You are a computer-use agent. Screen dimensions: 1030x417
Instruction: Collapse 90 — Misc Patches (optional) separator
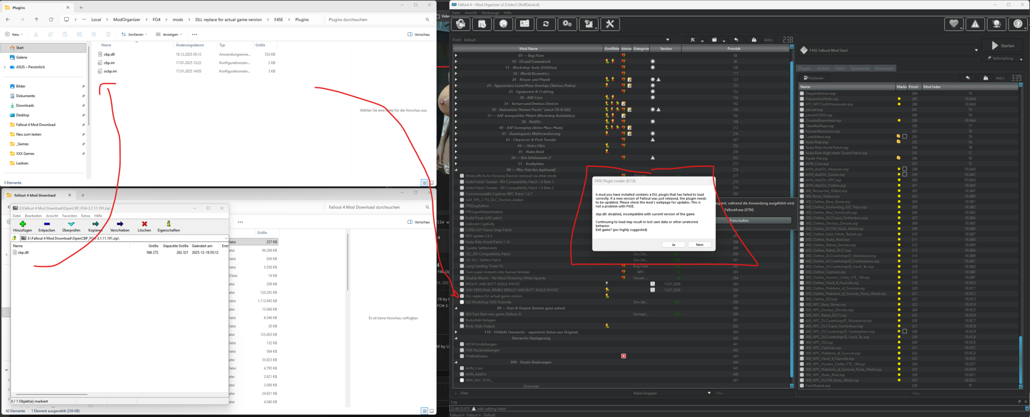click(x=456, y=170)
